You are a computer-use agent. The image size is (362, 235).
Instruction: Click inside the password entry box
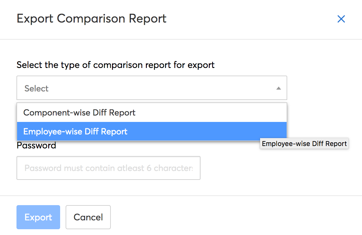[108, 168]
